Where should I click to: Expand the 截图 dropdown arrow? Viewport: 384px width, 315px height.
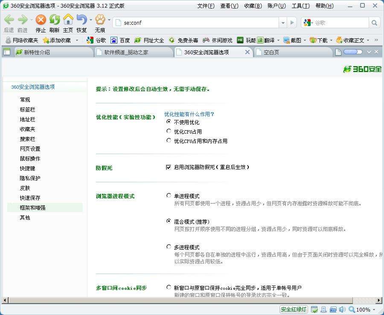(x=305, y=40)
